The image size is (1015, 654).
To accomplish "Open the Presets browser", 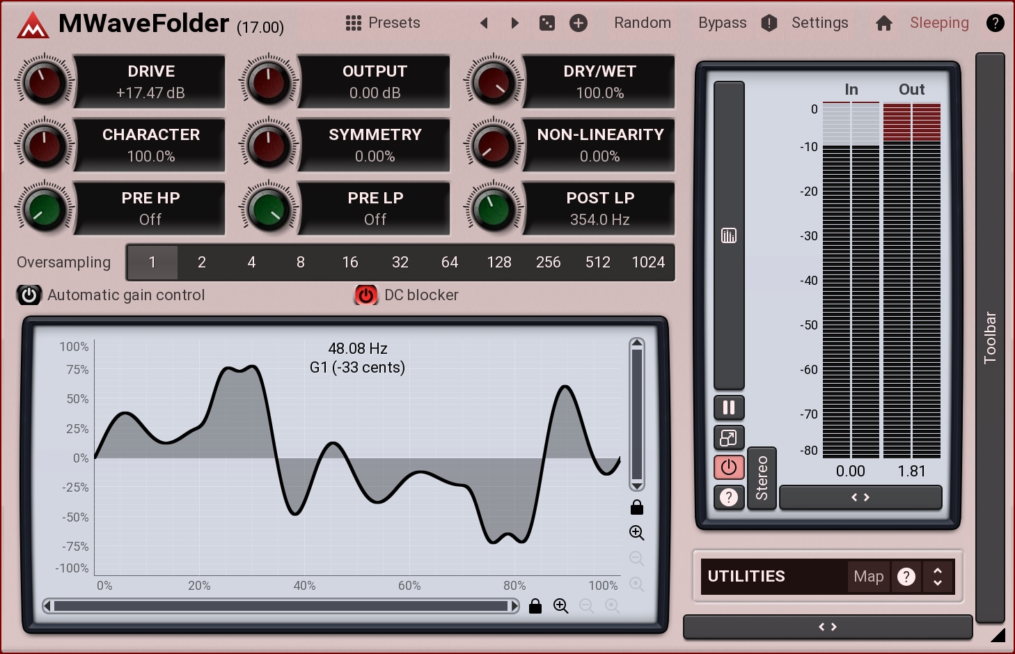I will click(383, 23).
